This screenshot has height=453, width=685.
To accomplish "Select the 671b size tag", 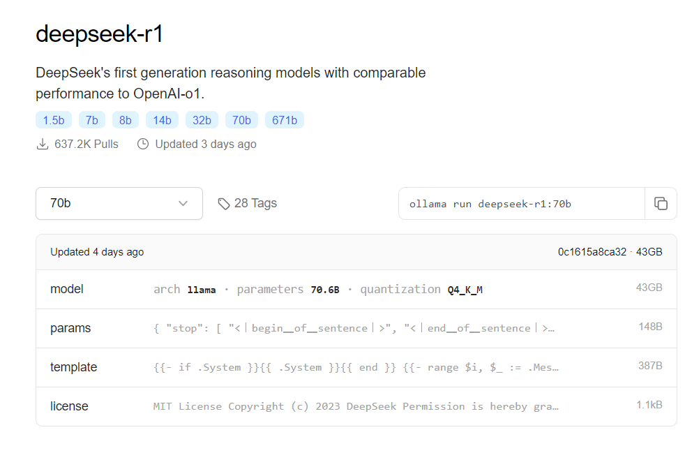I will (285, 120).
